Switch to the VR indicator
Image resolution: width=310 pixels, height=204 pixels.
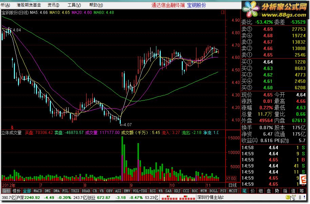[102, 191]
